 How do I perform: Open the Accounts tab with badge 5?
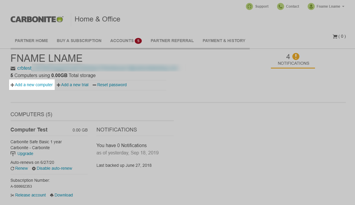(126, 41)
